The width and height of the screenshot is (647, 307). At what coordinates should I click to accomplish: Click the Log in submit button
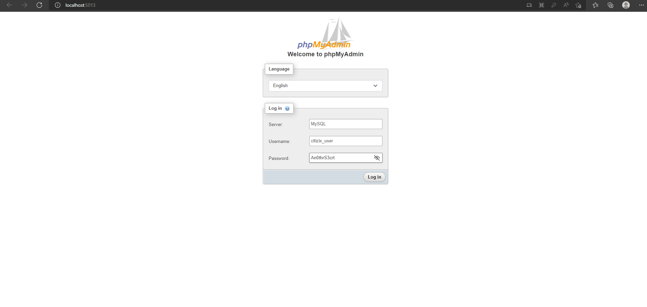(374, 177)
